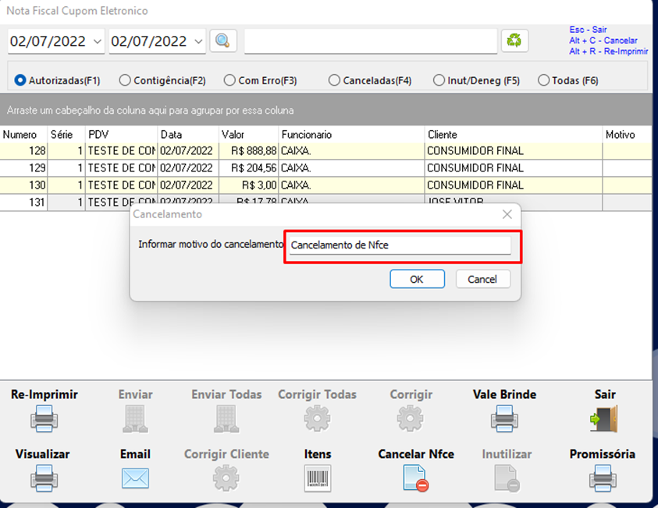Click the search text field at top
Image resolution: width=658 pixels, height=508 pixels.
coord(371,41)
